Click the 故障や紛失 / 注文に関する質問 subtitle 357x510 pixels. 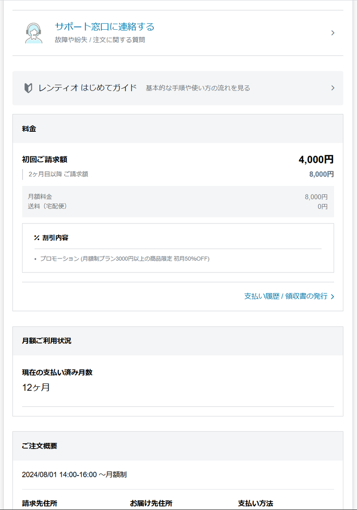100,40
